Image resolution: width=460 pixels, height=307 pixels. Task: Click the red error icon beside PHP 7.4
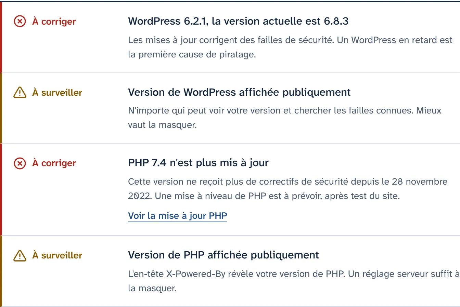[x=20, y=163]
